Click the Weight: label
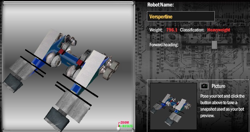This screenshot has width=250, height=132. coord(156,30)
